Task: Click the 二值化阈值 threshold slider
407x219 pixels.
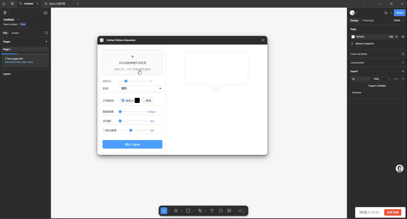Action: 134,130
